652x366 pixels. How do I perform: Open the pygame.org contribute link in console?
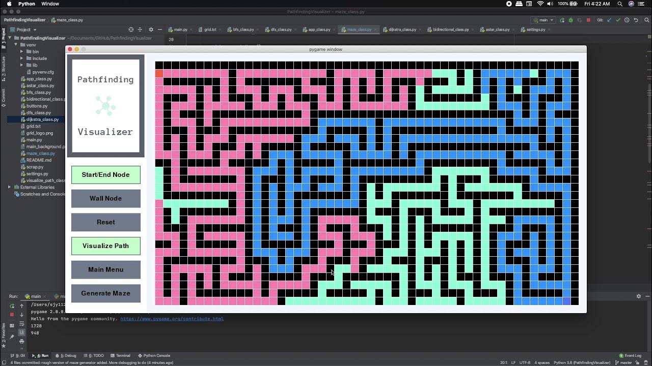point(172,319)
